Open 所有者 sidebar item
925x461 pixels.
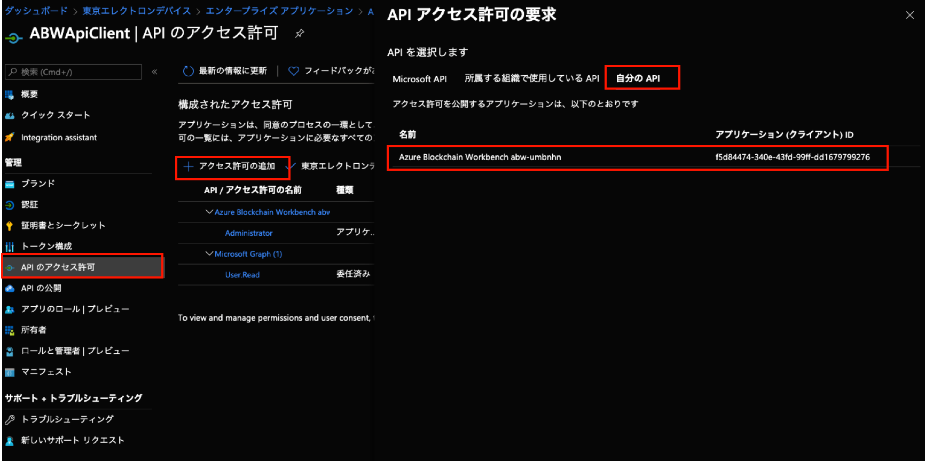[34, 330]
